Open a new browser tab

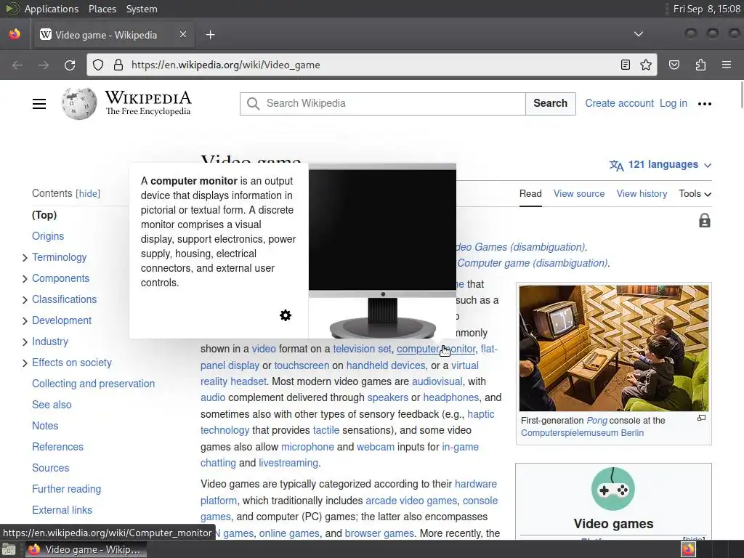click(x=210, y=35)
